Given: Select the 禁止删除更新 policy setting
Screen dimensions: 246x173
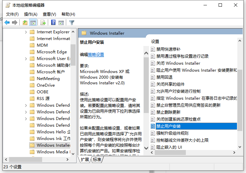Looking at the screenshot, I should (x=168, y=112).
